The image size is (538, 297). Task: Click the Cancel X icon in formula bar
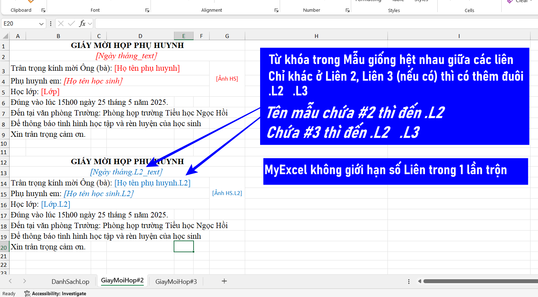(x=61, y=23)
